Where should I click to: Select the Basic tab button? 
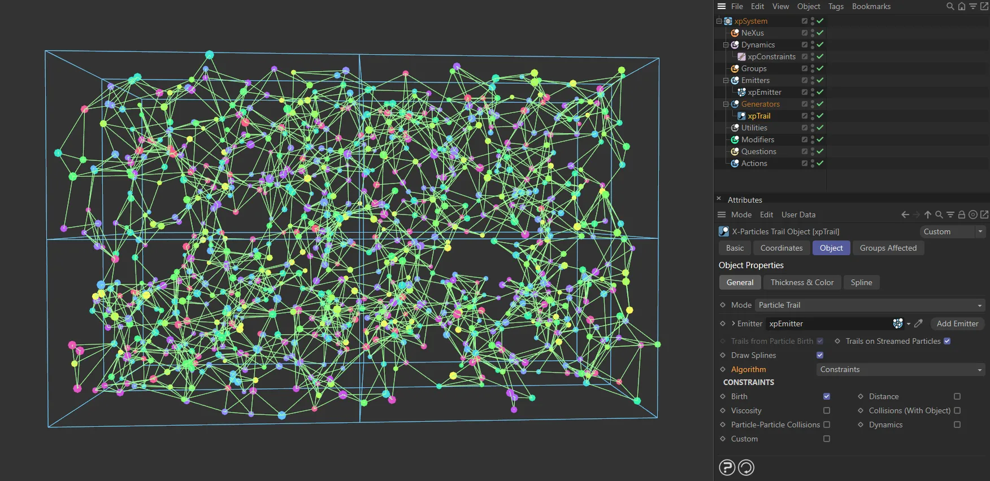[x=735, y=248]
